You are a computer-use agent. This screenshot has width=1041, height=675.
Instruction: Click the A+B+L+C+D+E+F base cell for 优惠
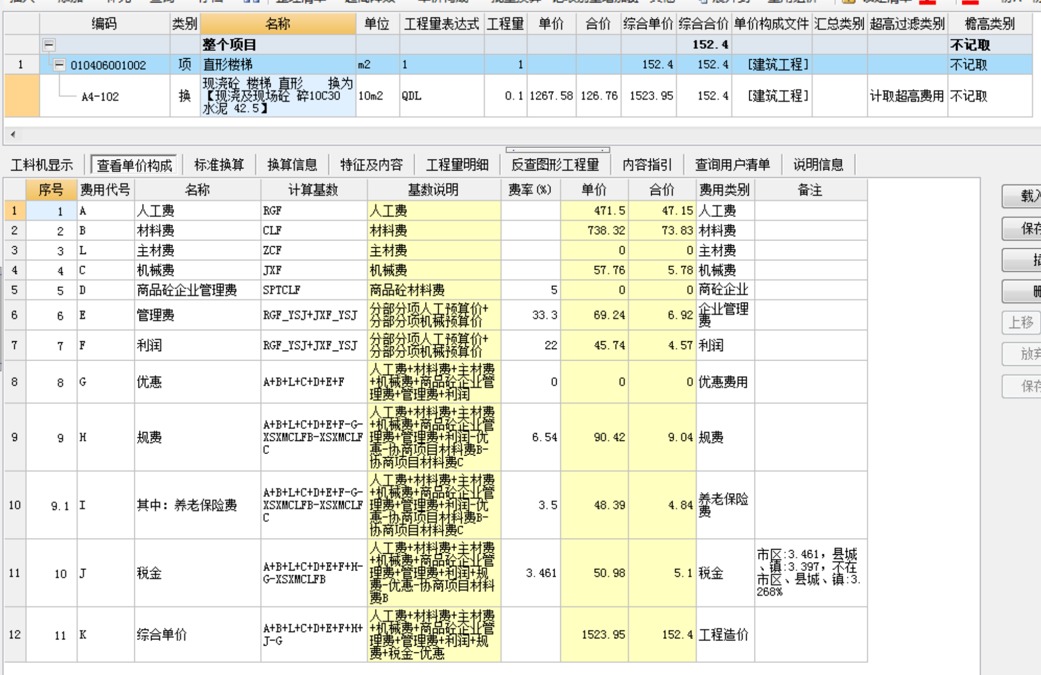coord(313,382)
